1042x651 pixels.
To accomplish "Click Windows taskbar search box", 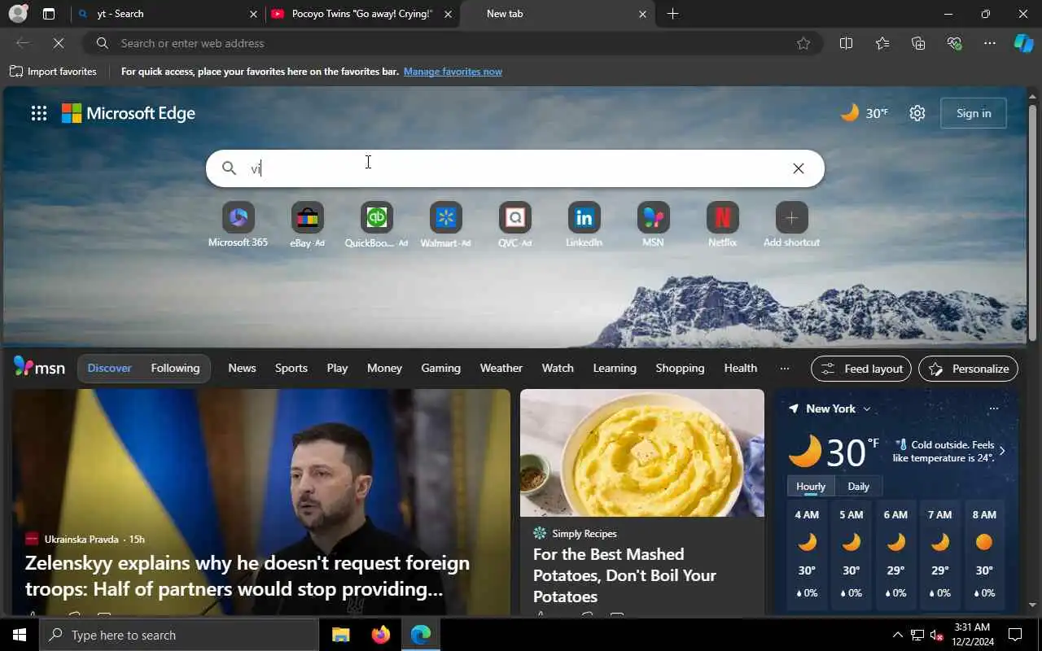I will click(179, 635).
